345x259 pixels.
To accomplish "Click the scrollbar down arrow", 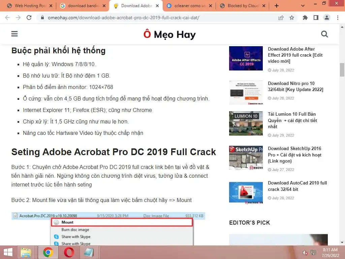I will pos(342,243).
